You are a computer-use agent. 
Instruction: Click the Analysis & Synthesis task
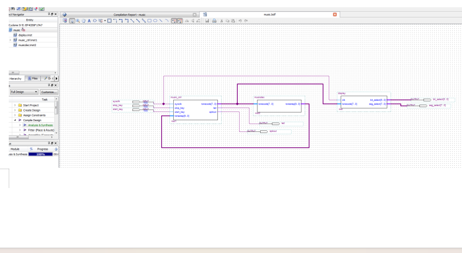tap(41, 125)
